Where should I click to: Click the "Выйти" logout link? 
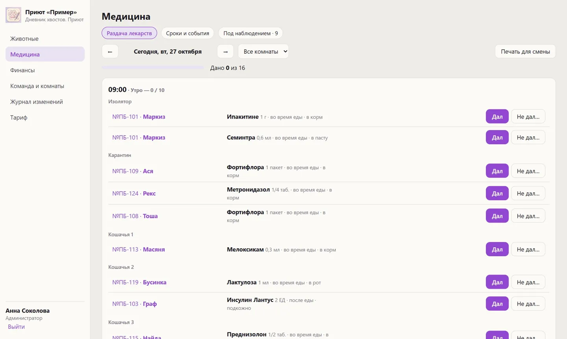(16, 327)
